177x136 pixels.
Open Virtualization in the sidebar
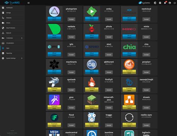(x=12, y=43)
